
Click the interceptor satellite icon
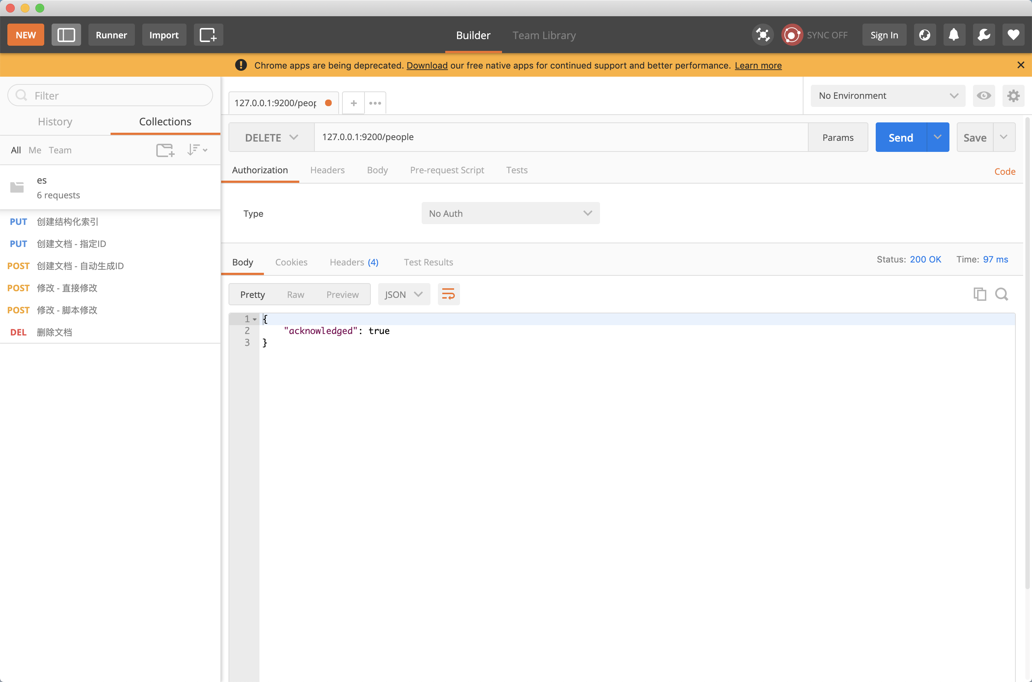[x=763, y=35]
